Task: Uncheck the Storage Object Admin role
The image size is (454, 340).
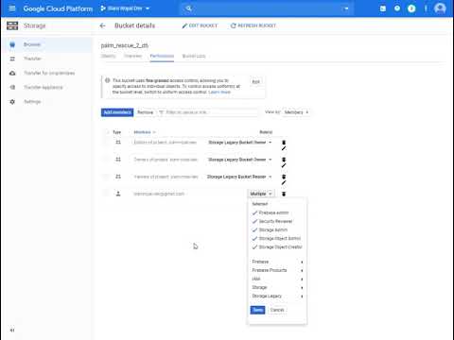Action: click(x=277, y=238)
